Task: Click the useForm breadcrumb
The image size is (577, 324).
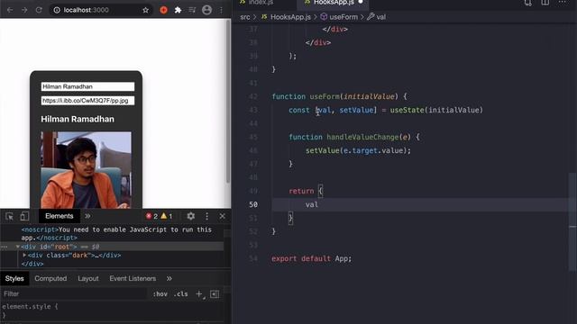Action: [339, 17]
